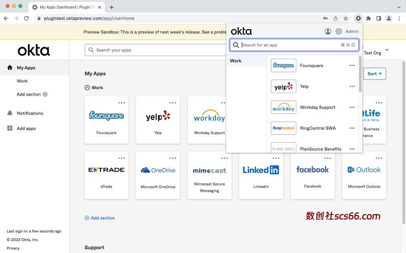
Task: Click the popup's Search for an app field
Action: pyautogui.click(x=289, y=45)
